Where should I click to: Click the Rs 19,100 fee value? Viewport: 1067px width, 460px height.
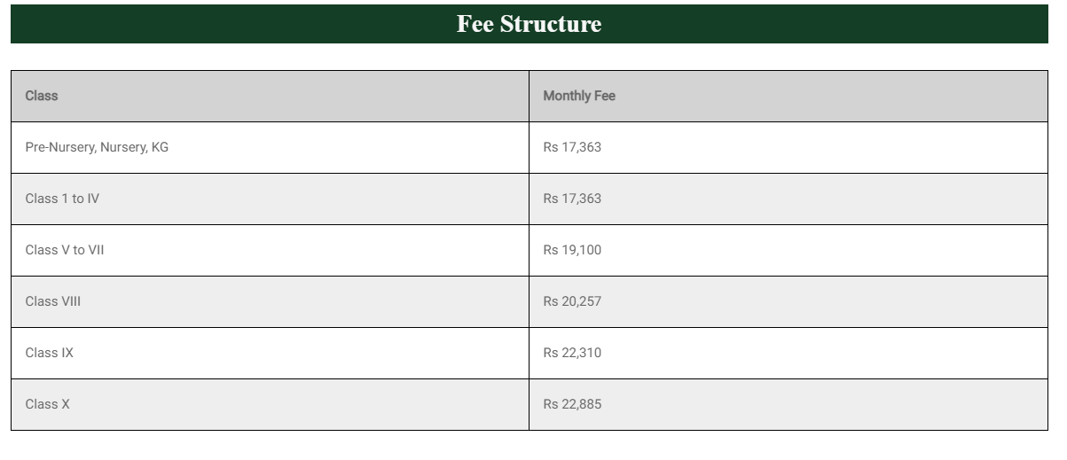pyautogui.click(x=572, y=250)
